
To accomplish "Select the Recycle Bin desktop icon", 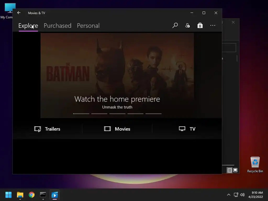I will click(255, 165).
